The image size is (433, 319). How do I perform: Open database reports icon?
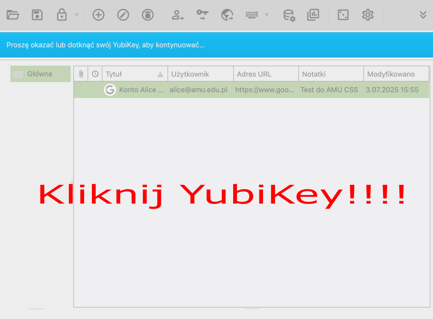click(313, 15)
